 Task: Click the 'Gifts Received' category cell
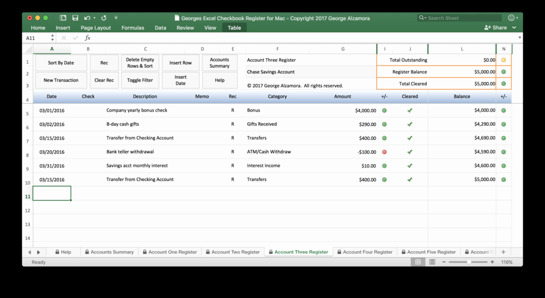(277, 124)
